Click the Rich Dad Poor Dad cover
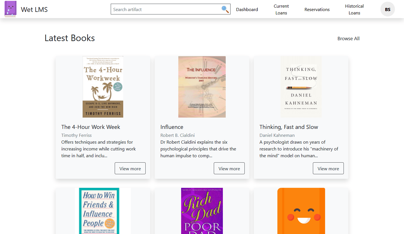404x234 pixels. pyautogui.click(x=202, y=211)
